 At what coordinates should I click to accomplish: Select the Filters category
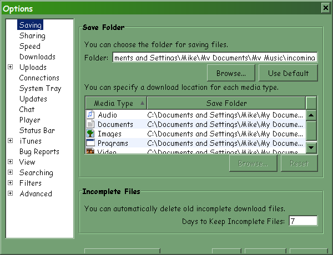tap(31, 183)
